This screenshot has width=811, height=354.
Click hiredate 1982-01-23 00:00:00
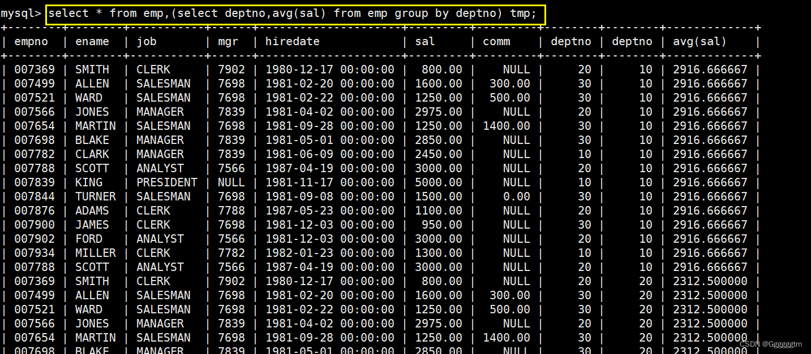coord(330,253)
